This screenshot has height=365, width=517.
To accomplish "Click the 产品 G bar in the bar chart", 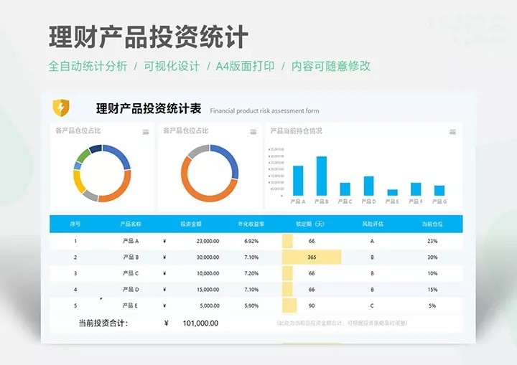I will 439,191.
